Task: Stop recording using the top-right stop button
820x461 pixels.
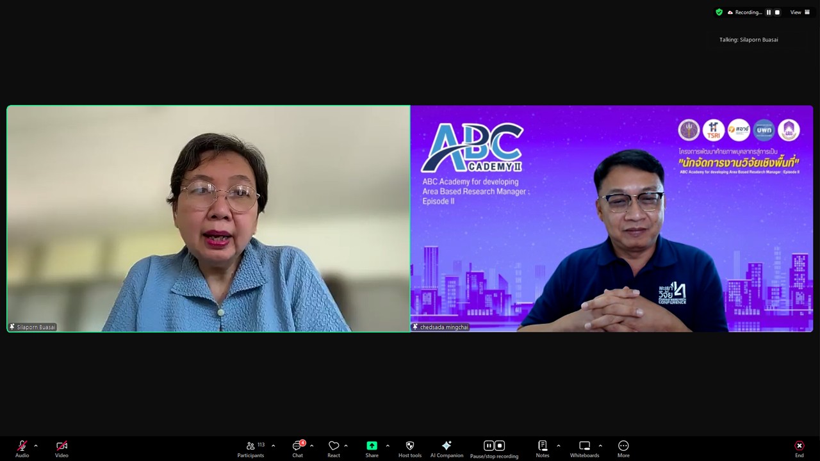Action: click(x=777, y=12)
